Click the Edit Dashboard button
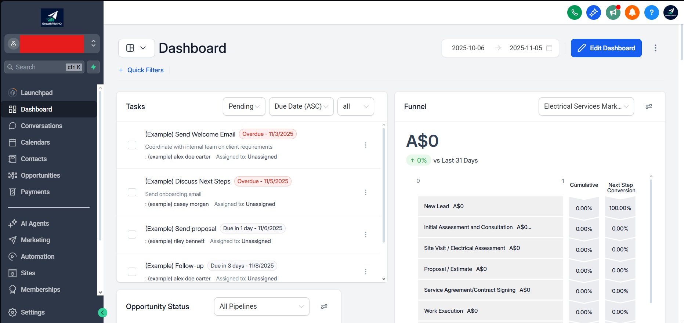Image resolution: width=684 pixels, height=323 pixels. coord(606,48)
